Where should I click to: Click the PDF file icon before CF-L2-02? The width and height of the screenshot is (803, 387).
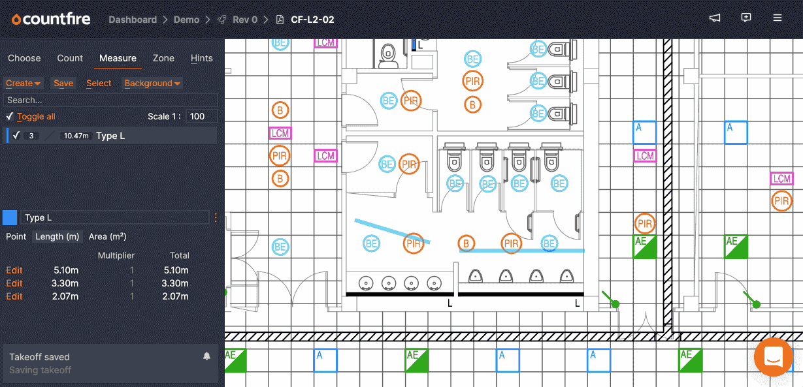(280, 20)
